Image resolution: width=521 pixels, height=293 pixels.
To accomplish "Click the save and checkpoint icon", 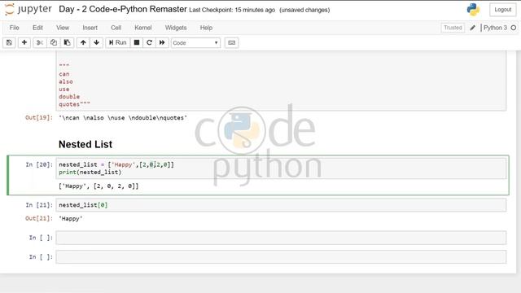I will (9, 42).
